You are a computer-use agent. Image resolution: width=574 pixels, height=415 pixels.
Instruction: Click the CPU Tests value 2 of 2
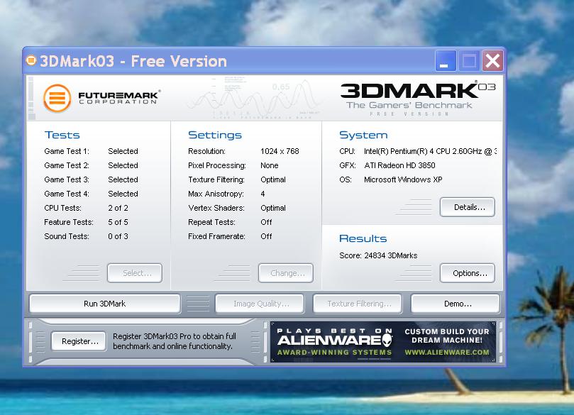click(x=118, y=208)
